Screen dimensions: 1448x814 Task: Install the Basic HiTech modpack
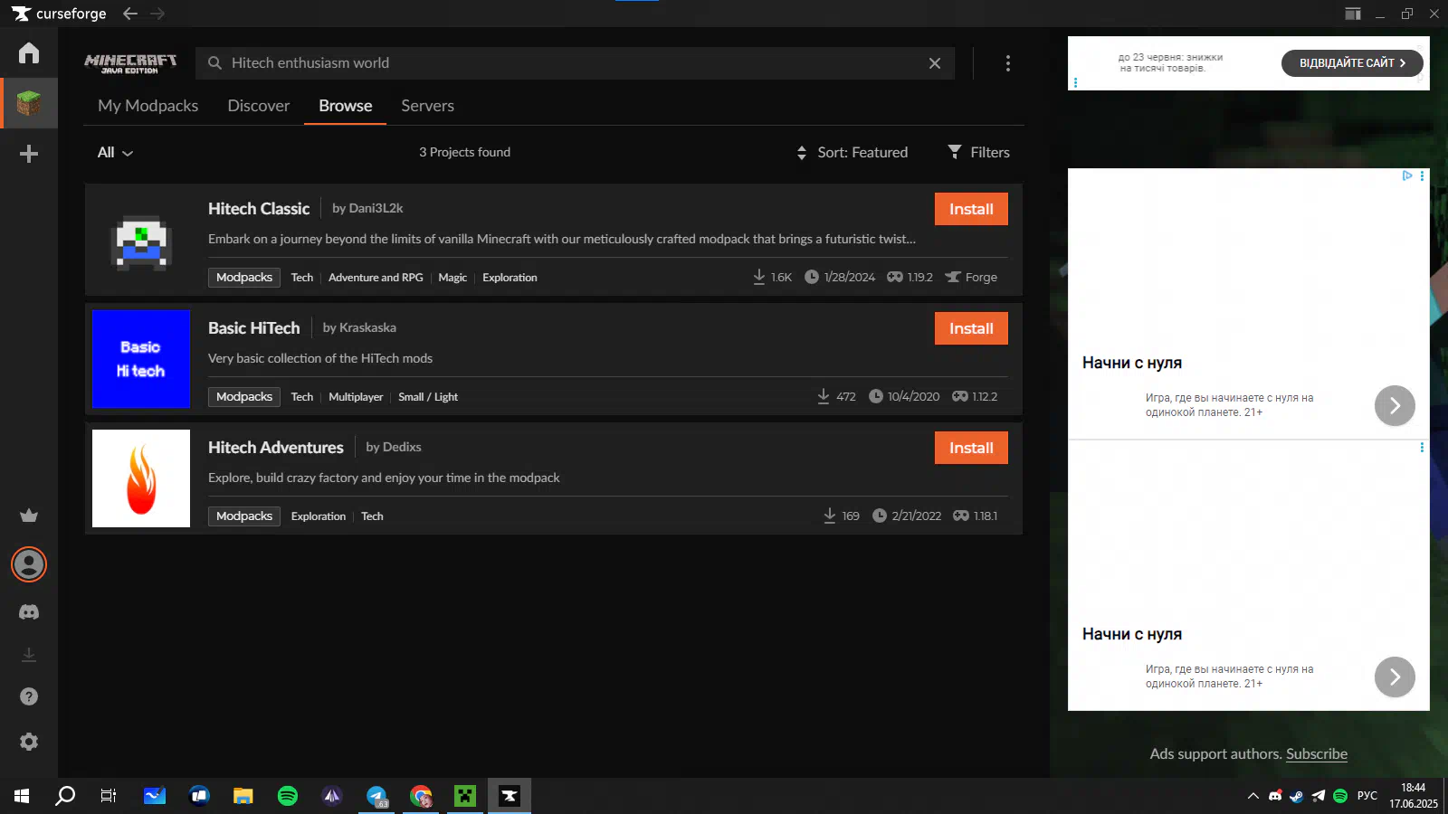click(x=971, y=328)
